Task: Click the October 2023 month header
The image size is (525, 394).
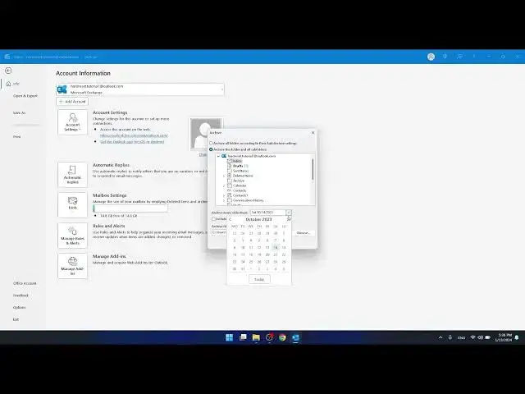Action: pos(259,219)
